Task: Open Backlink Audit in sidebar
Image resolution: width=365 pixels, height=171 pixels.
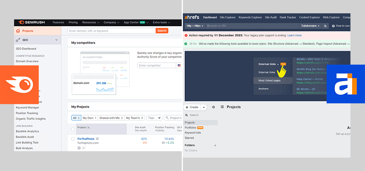Action: tap(25, 137)
